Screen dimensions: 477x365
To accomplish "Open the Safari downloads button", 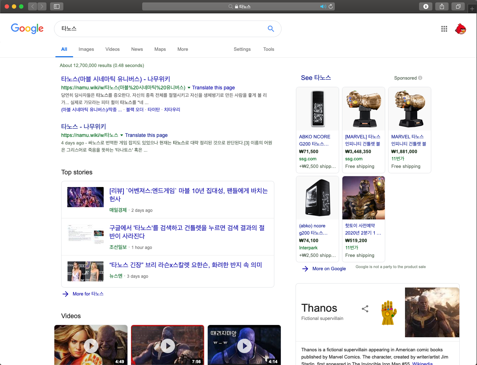I will (x=426, y=6).
